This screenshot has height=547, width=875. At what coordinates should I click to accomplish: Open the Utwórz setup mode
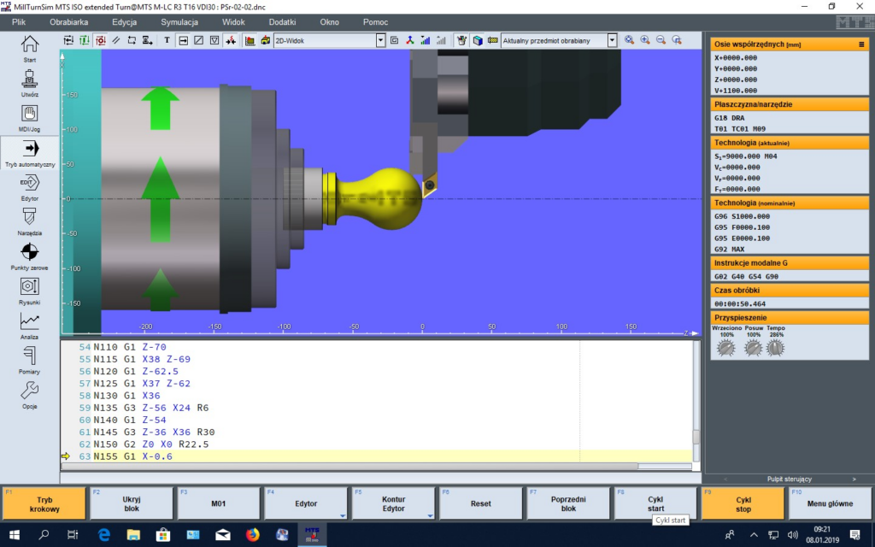point(30,83)
